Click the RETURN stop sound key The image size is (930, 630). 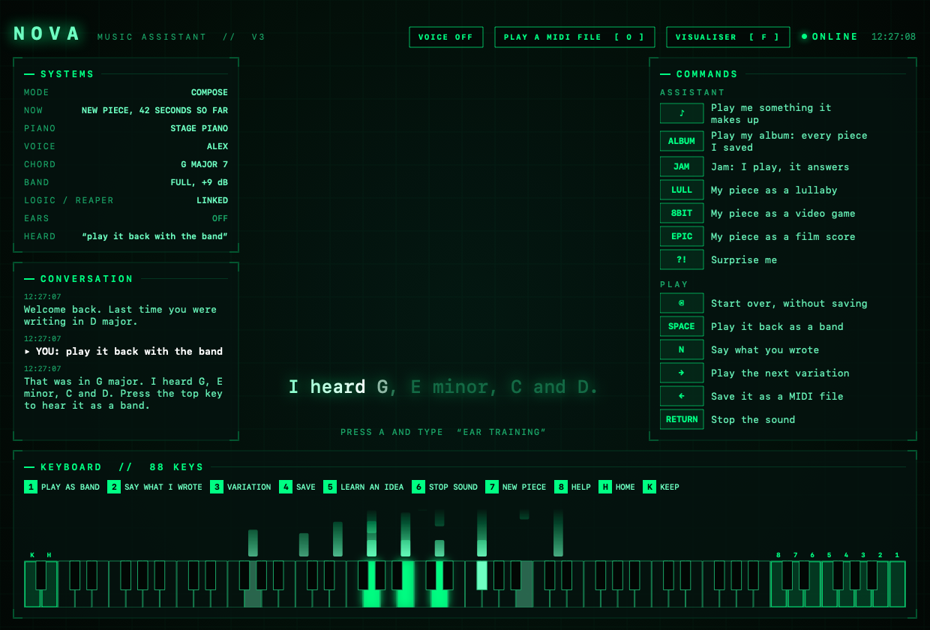pyautogui.click(x=682, y=419)
